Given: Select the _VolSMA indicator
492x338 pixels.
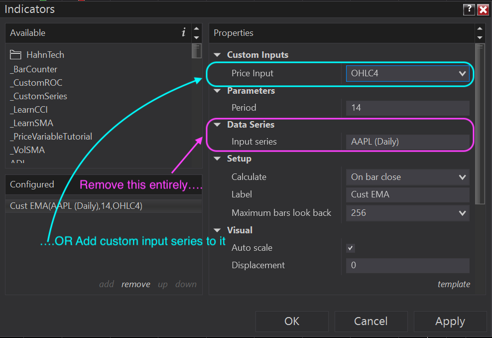Looking at the screenshot, I should 27,150.
